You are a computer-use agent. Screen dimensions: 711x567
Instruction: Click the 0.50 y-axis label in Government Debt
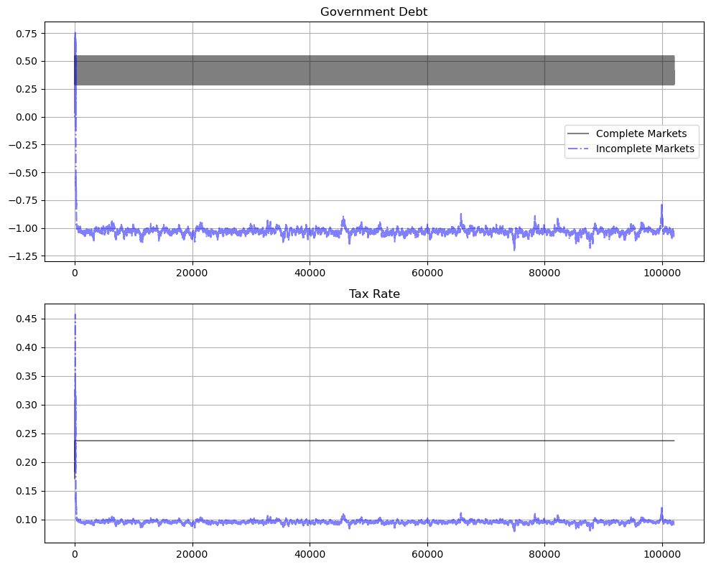tap(27, 61)
